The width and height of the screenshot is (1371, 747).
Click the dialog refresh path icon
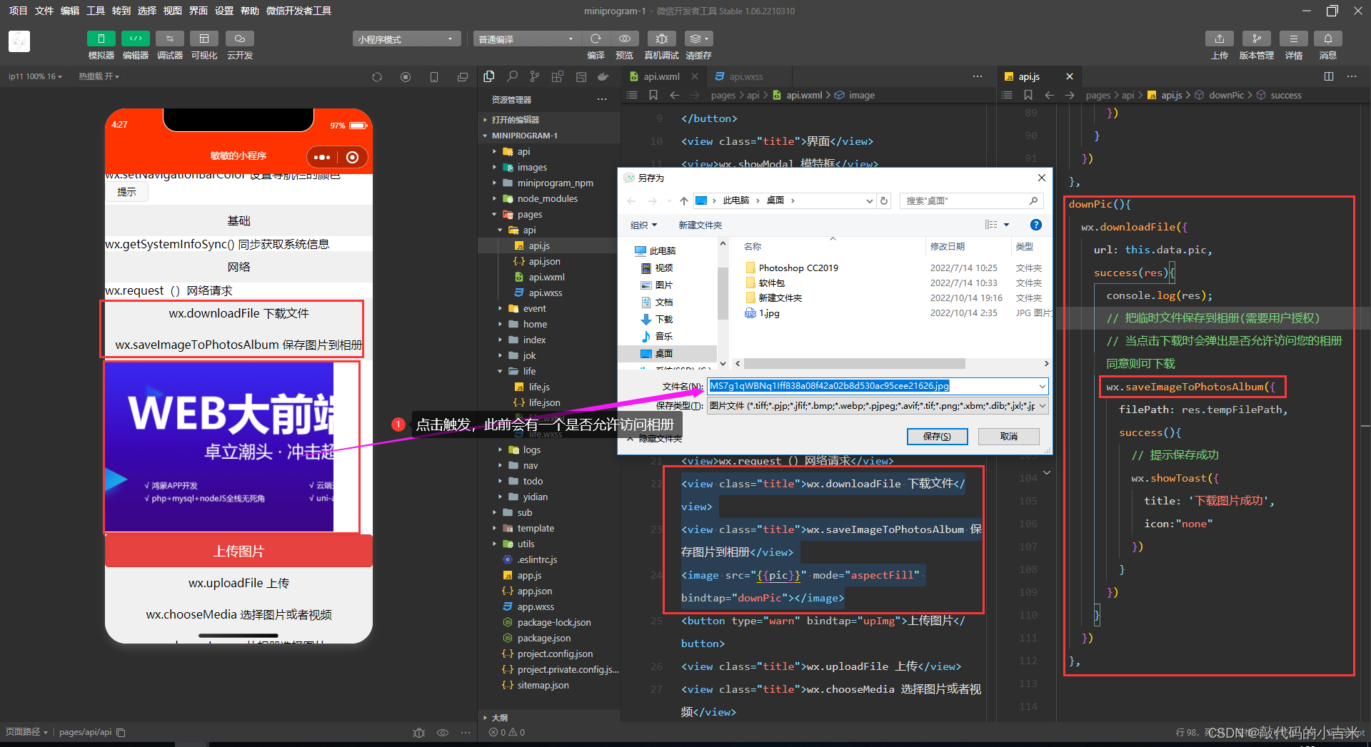click(x=884, y=200)
